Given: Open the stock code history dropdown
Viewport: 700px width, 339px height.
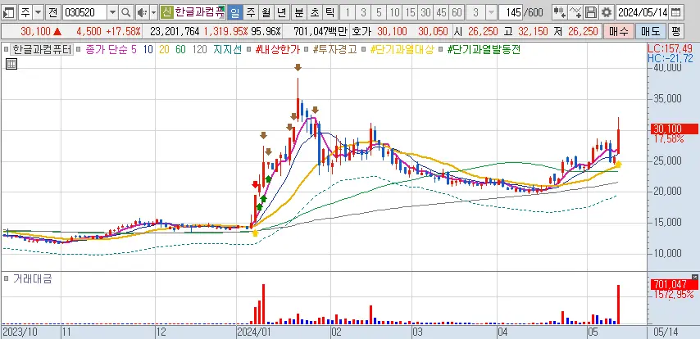Looking at the screenshot, I should (x=113, y=12).
